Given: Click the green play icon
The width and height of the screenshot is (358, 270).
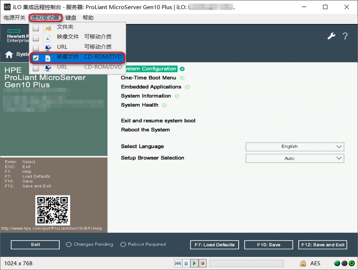Looking at the screenshot, I should pyautogui.click(x=194, y=263).
